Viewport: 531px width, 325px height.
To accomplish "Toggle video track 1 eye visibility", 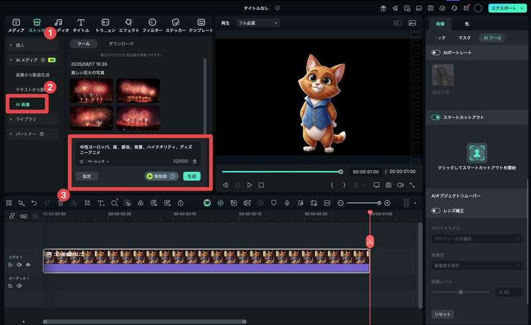I will (x=28, y=265).
